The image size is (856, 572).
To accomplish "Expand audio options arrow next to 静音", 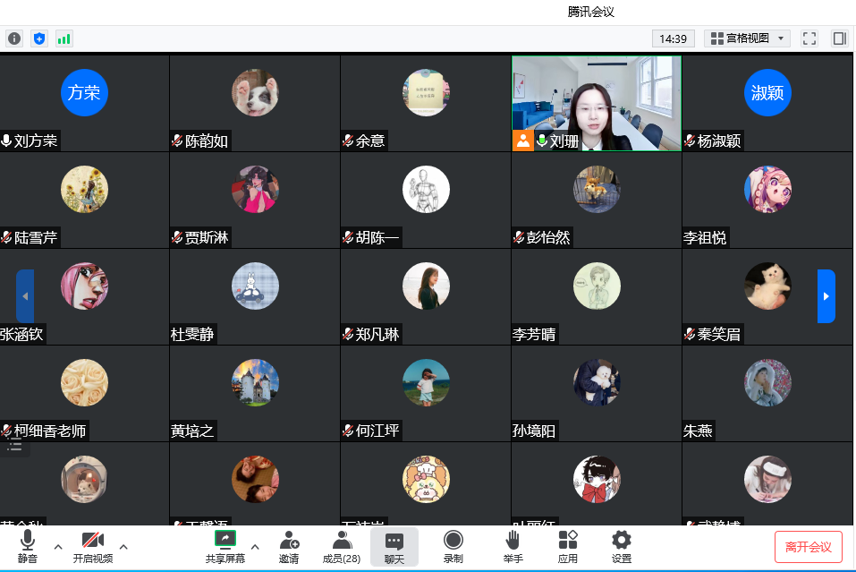I will click(x=58, y=546).
